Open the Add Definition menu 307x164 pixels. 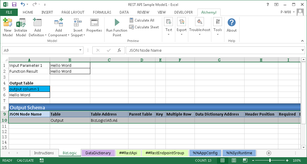coord(37,27)
